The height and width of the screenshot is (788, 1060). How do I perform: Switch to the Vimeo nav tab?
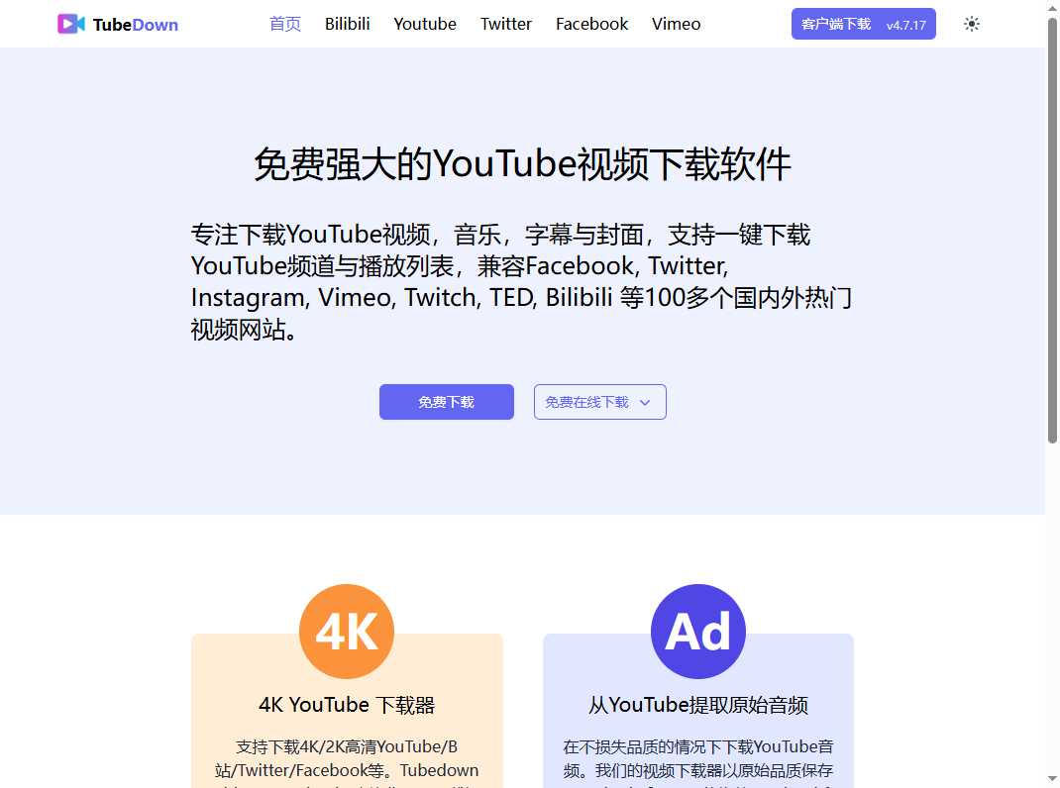tap(676, 24)
